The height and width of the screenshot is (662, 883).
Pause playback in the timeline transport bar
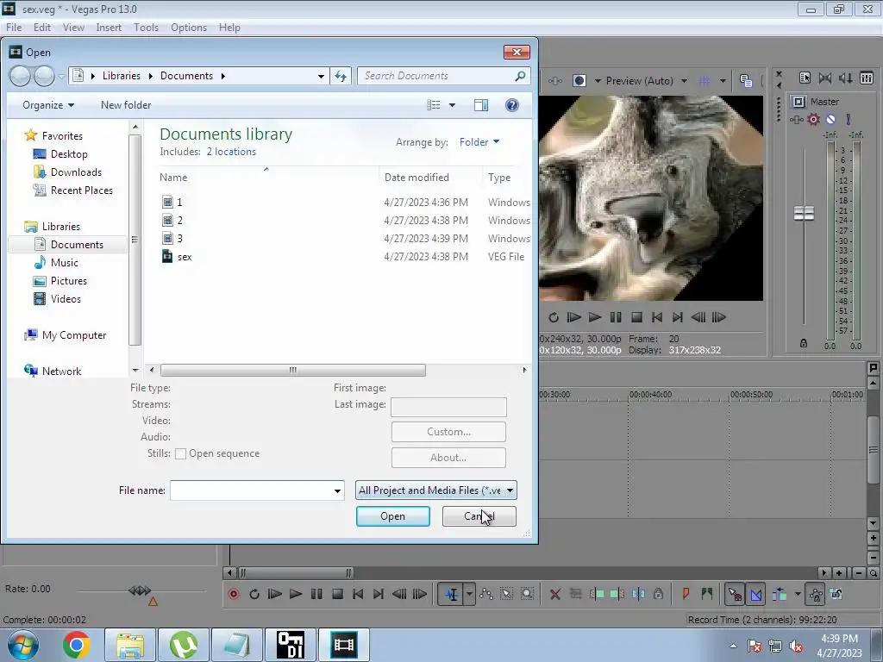click(x=316, y=594)
